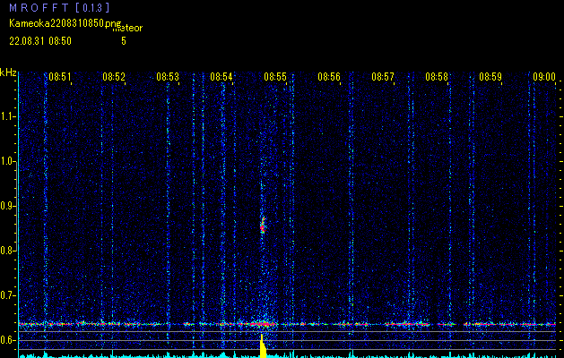The width and height of the screenshot is (564, 358).
Task: Click the 08:51 time marker
Action: 60,77
